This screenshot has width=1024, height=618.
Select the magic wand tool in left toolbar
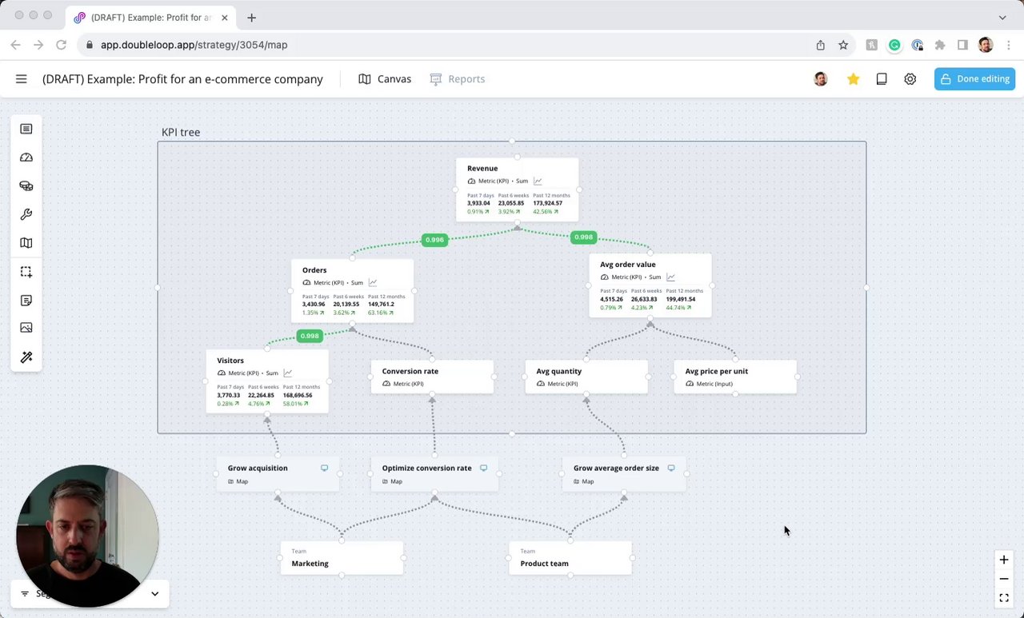(26, 357)
